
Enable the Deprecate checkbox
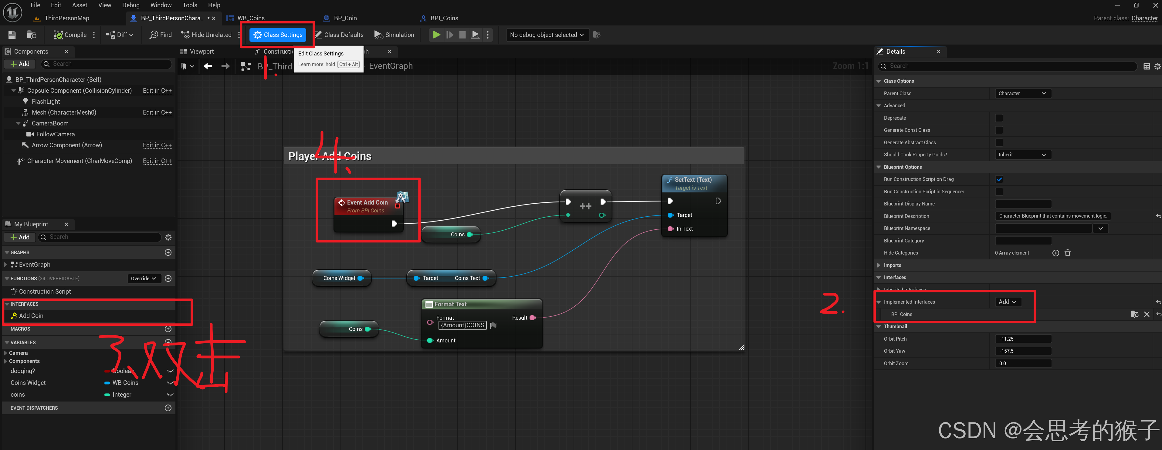coord(999,118)
